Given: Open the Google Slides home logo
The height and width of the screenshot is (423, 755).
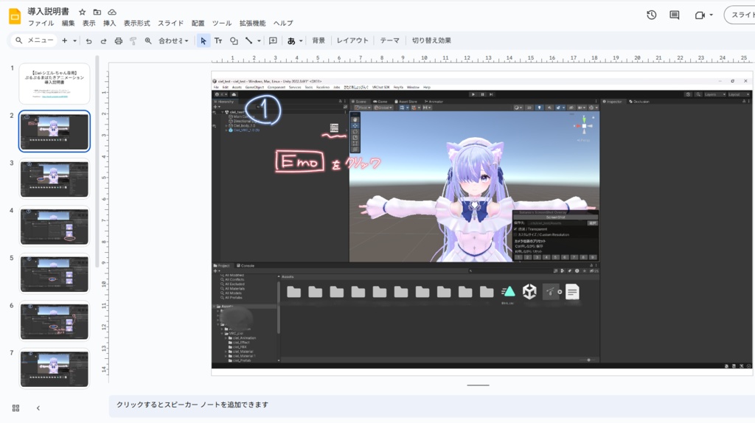Looking at the screenshot, I should click(x=15, y=16).
